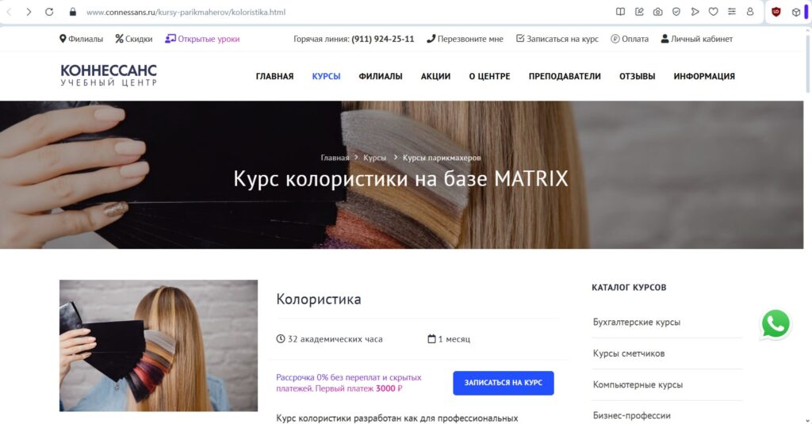Click the browser address bar URL

click(x=186, y=12)
